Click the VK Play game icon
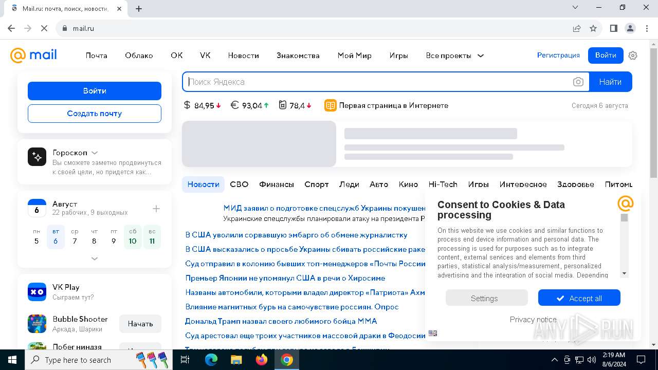This screenshot has width=658, height=370. click(37, 291)
